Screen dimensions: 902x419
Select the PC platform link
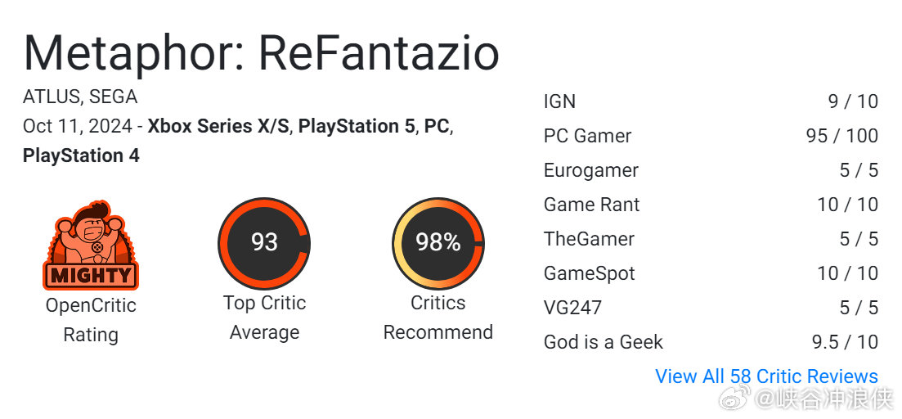[x=437, y=126]
